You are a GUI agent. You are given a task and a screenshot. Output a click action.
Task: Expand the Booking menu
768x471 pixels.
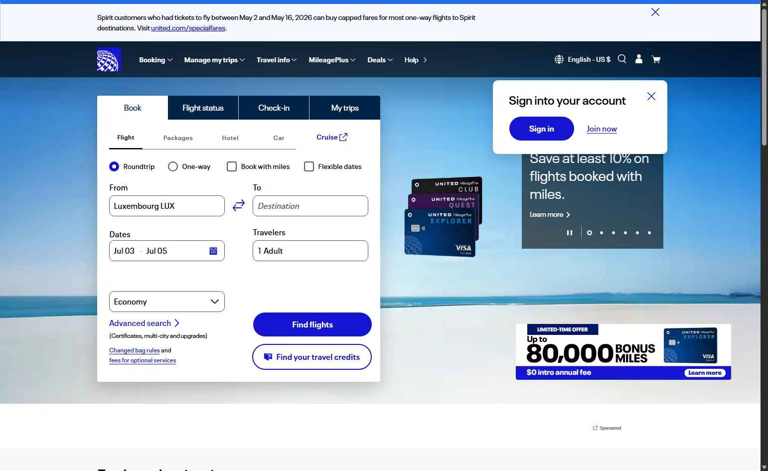click(155, 60)
